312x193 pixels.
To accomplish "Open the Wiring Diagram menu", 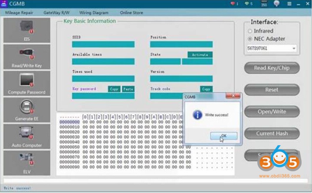I will pyautogui.click(x=94, y=13).
